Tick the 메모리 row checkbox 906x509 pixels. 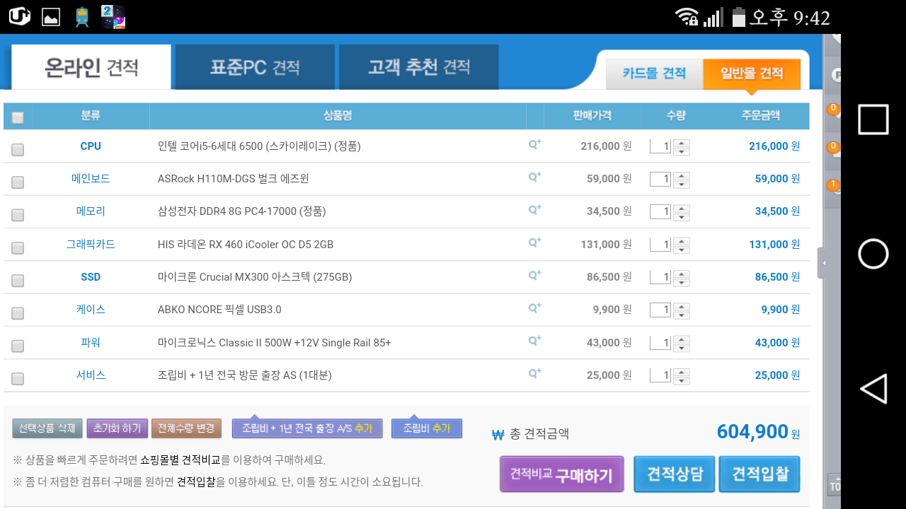tap(18, 215)
